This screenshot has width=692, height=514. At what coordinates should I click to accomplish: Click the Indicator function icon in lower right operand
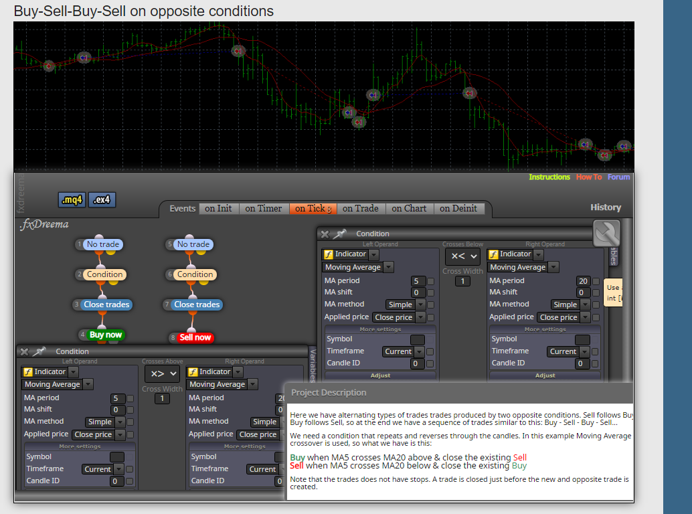tap(193, 372)
